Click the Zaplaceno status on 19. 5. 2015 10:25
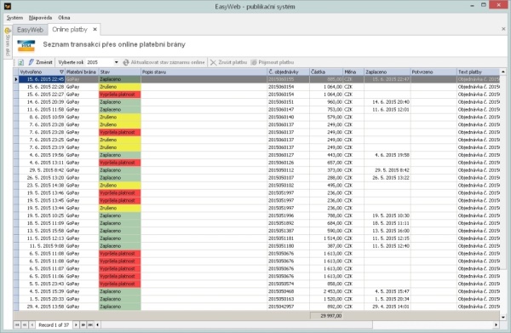 point(119,215)
